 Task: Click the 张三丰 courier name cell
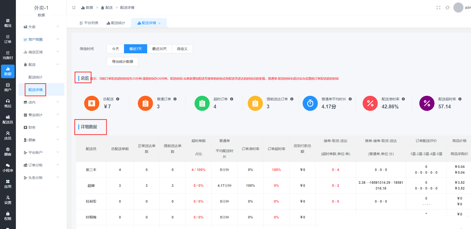pyautogui.click(x=91, y=170)
